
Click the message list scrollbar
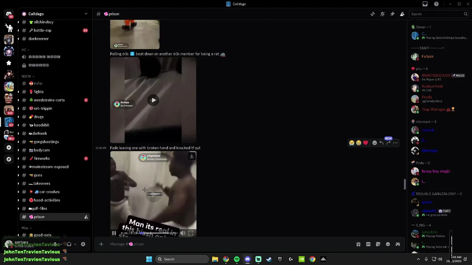point(405,184)
